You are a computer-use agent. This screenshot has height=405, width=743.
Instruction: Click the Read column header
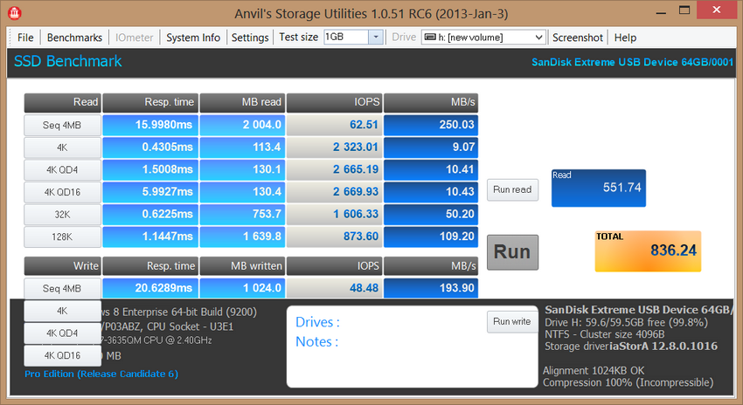[x=62, y=102]
